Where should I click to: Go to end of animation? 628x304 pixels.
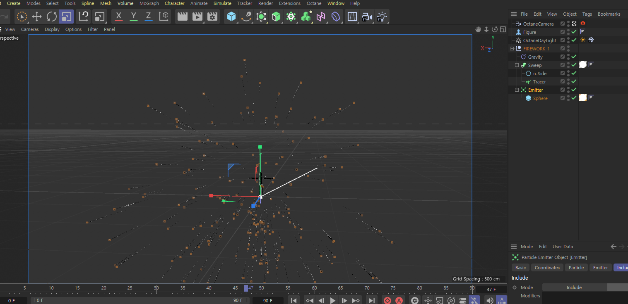pyautogui.click(x=372, y=301)
